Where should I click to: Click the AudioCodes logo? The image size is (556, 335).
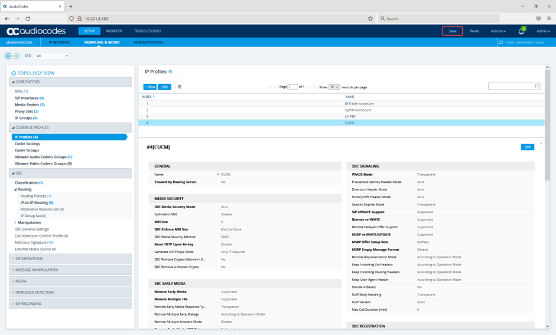point(36,31)
